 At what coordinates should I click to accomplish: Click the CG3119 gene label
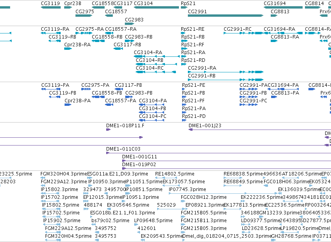50,4
